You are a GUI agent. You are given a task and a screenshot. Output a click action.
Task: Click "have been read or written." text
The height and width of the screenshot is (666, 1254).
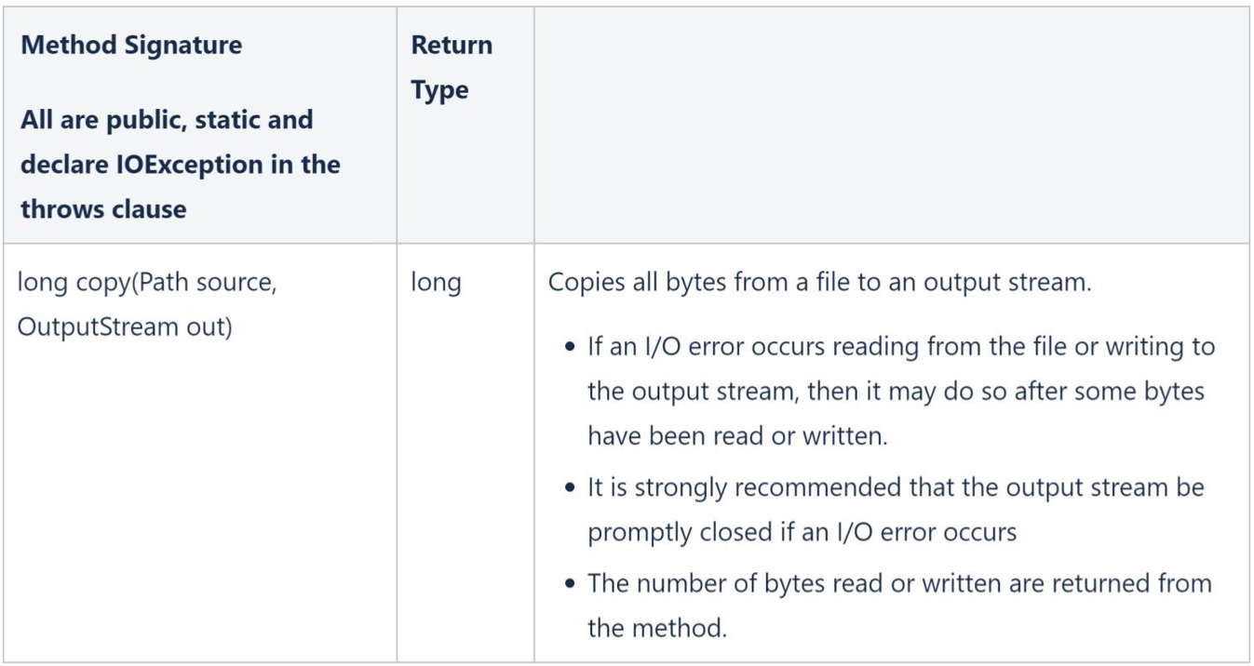tap(737, 435)
